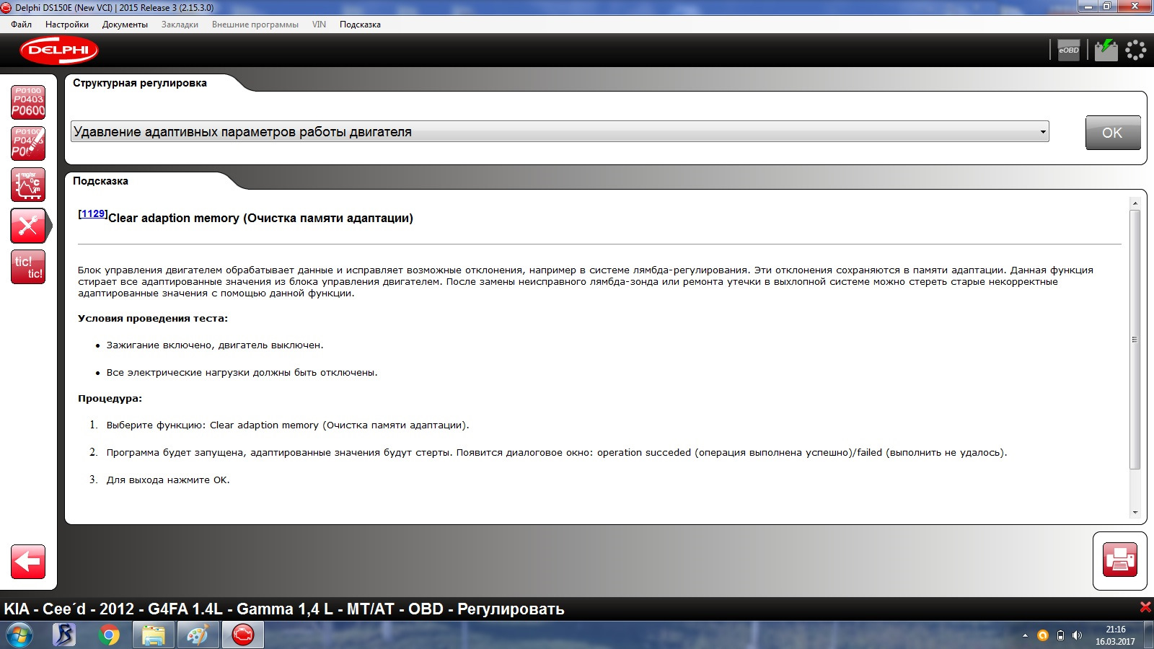
Task: Click the text 'Процедура:'
Action: tap(110, 398)
